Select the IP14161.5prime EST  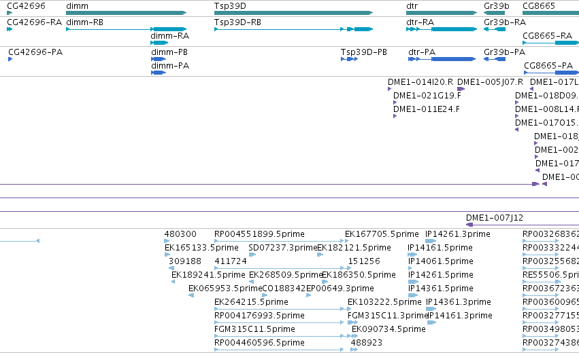pyautogui.click(x=412, y=255)
